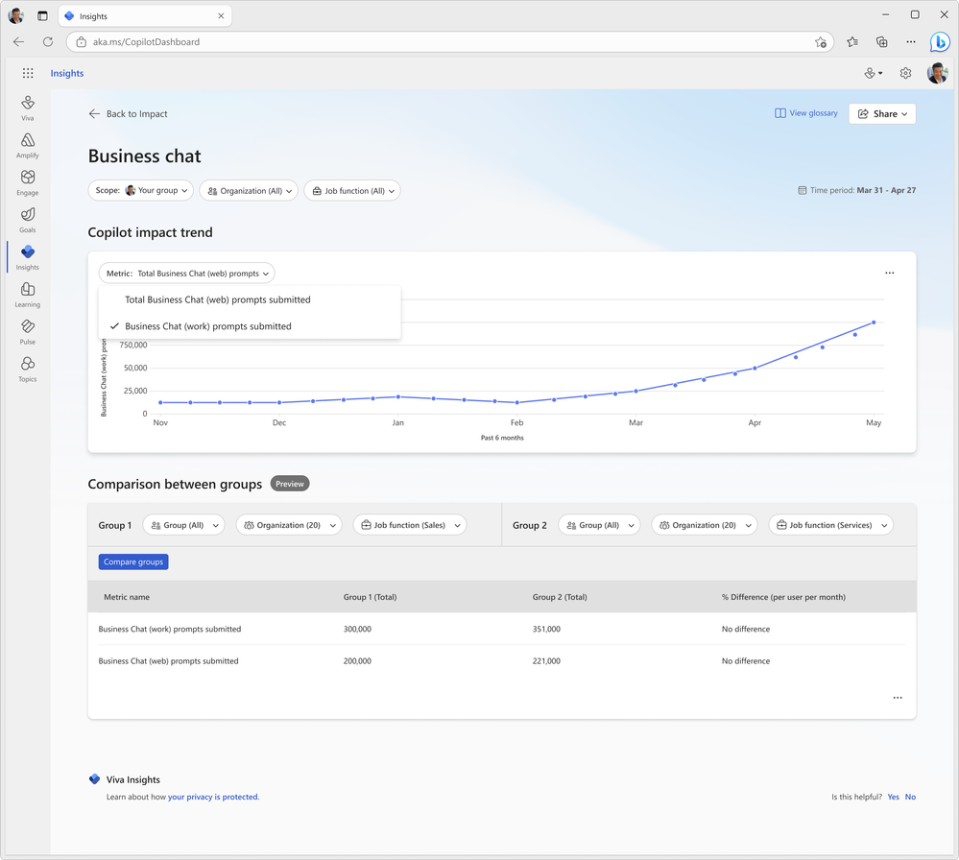Open more options for impact trend chart
The width and height of the screenshot is (959, 860).
point(889,273)
